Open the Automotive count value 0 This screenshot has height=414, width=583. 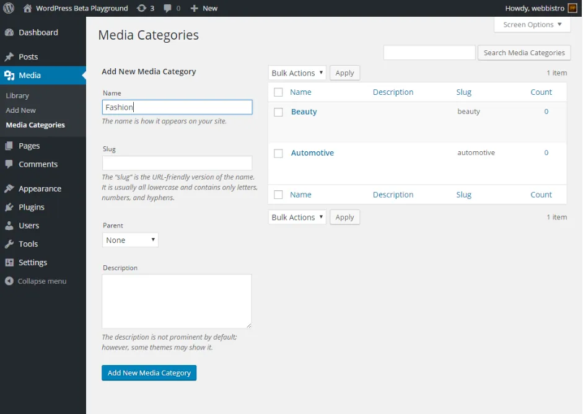click(x=546, y=152)
